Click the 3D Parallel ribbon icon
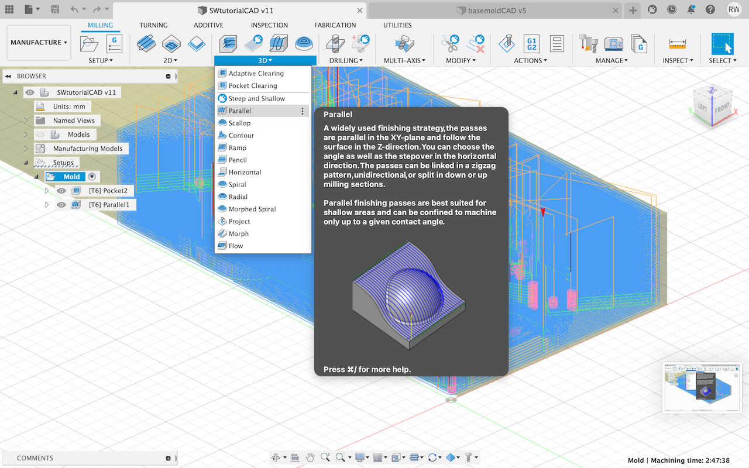The width and height of the screenshot is (749, 468). 279,44
